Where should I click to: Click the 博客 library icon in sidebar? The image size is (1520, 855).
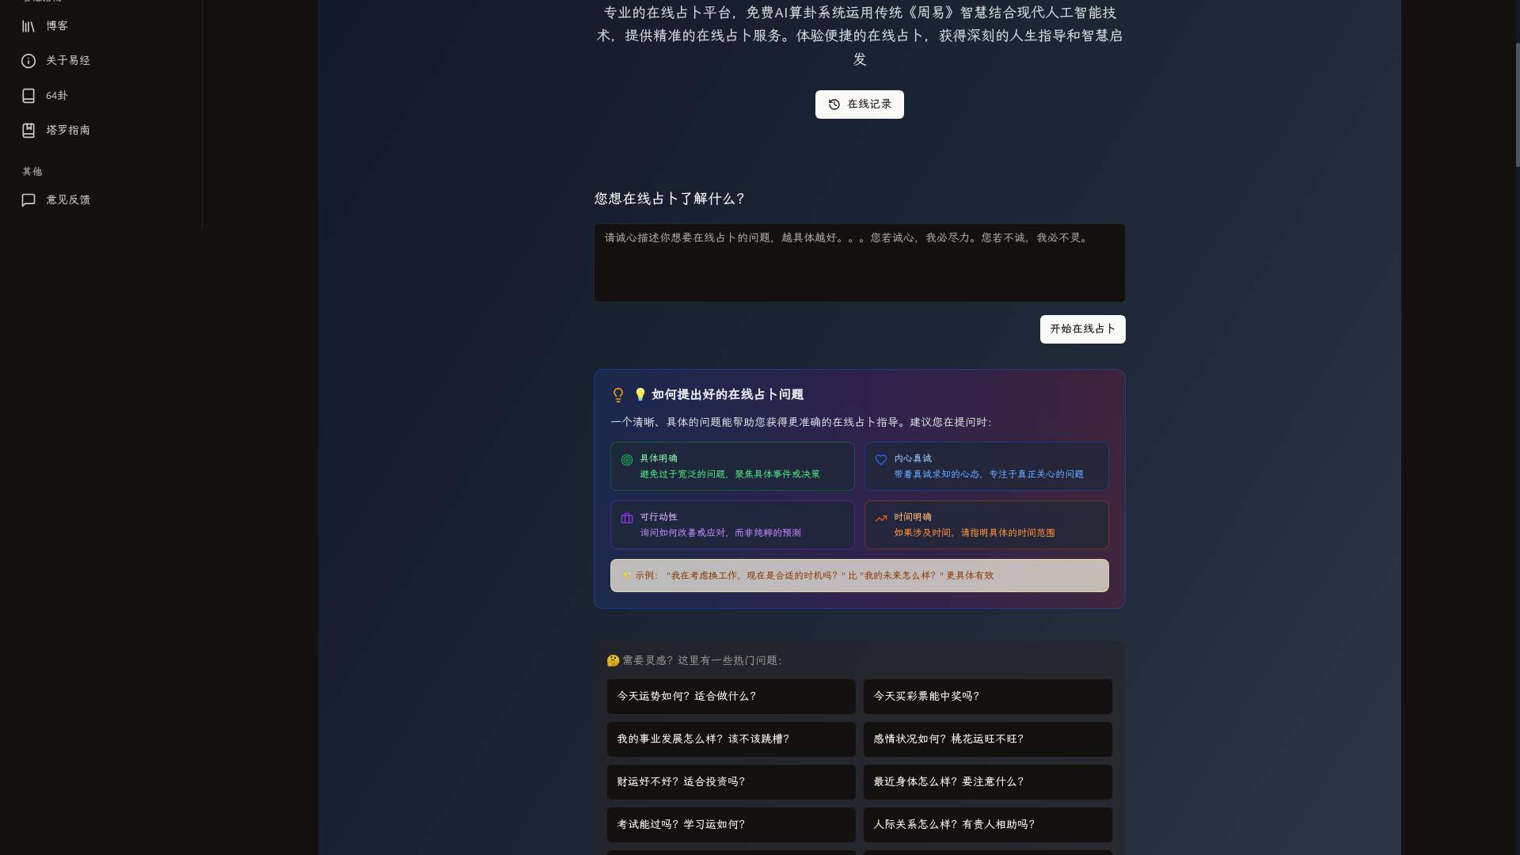pos(28,26)
